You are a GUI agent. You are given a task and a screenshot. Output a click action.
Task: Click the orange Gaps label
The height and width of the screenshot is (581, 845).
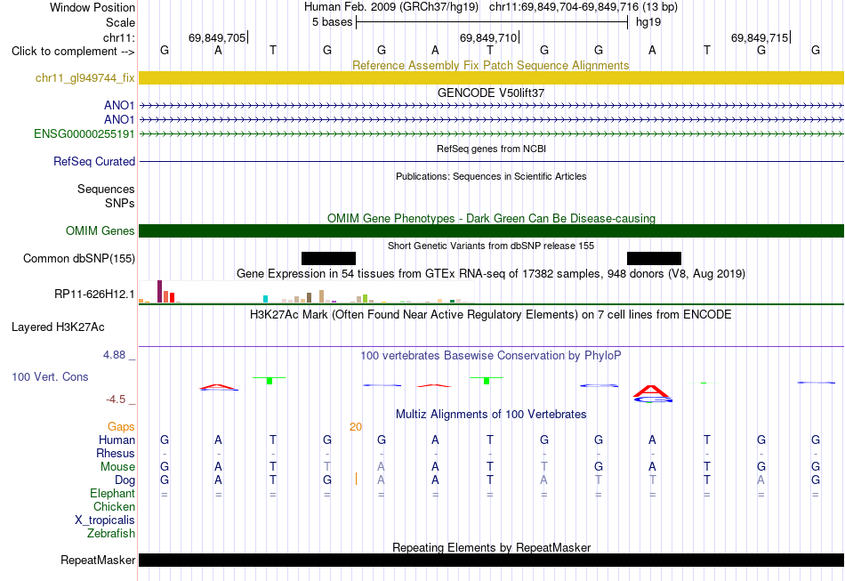pyautogui.click(x=121, y=427)
